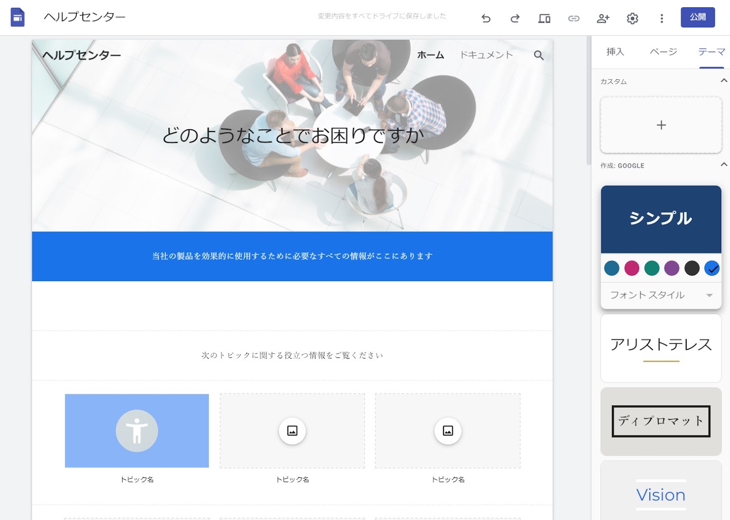Open the site settings gear
This screenshot has width=730, height=520.
632,18
